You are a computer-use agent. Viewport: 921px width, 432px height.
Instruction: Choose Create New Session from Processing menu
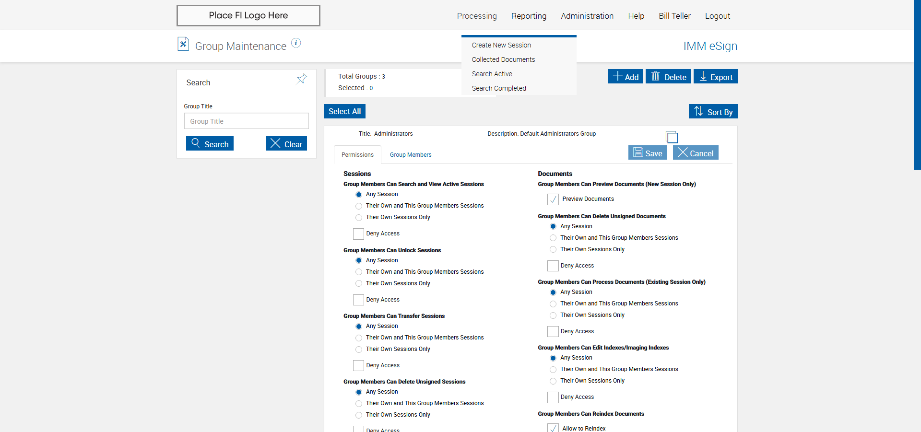pyautogui.click(x=501, y=45)
